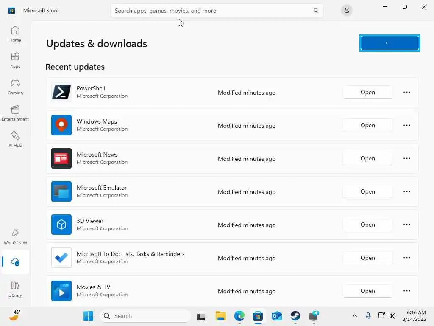Open the Microsoft News app
This screenshot has height=326, width=434.
point(367,158)
